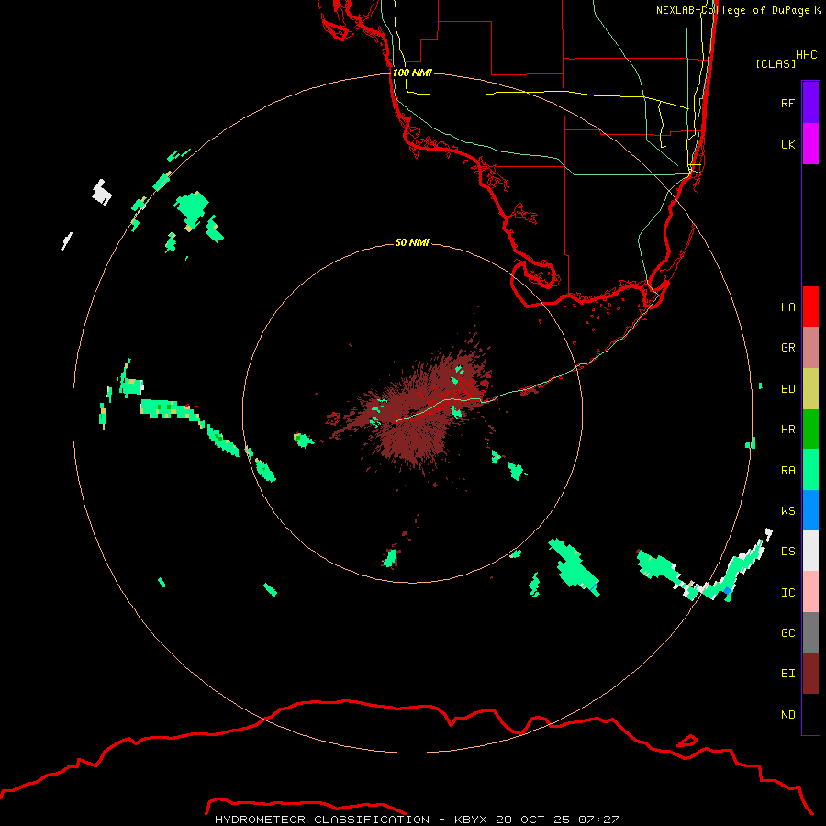Click the DS white legend swatch
This screenshot has height=826, width=826.
[x=810, y=551]
